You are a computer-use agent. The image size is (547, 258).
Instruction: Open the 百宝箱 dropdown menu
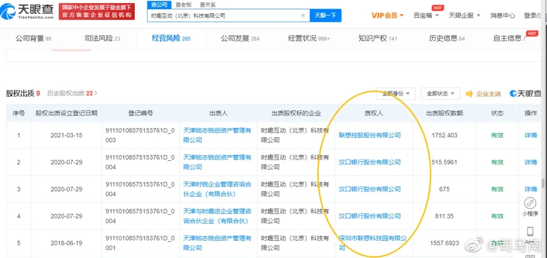(425, 16)
